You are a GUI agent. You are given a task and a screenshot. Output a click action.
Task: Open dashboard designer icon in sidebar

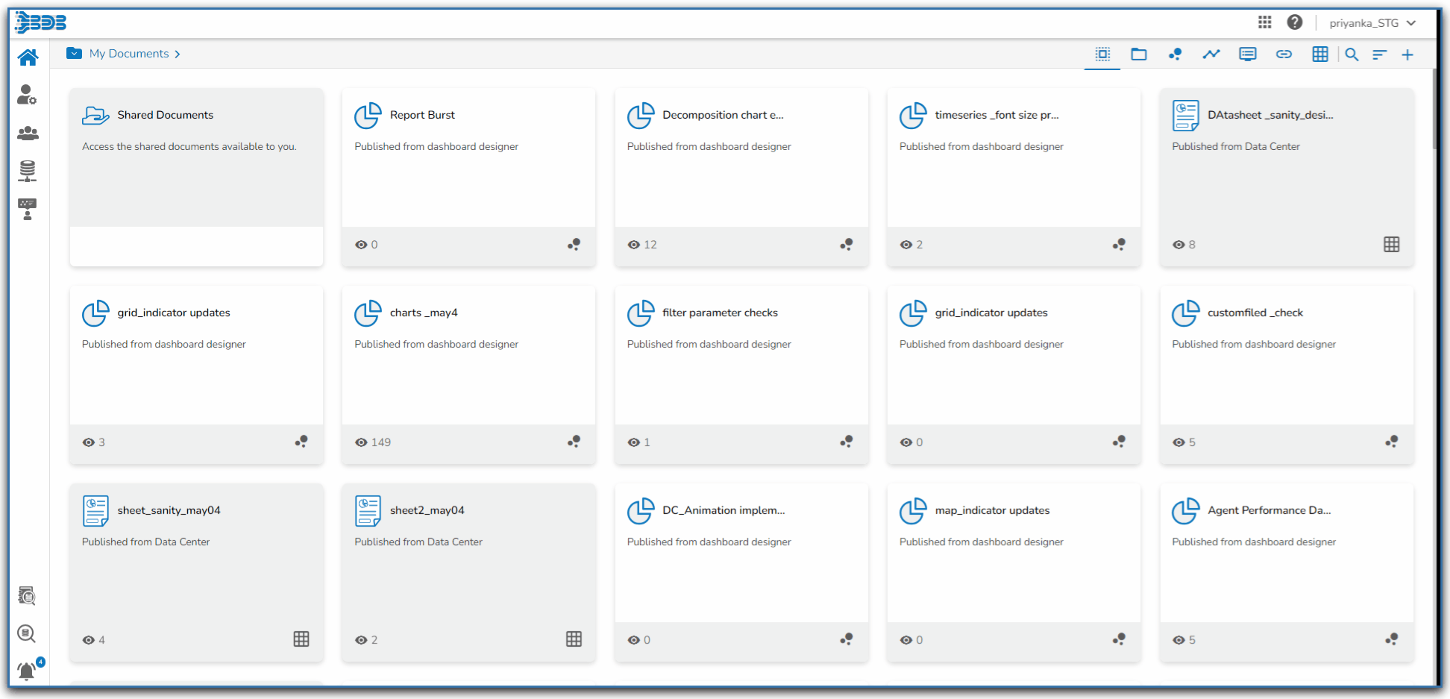(28, 209)
